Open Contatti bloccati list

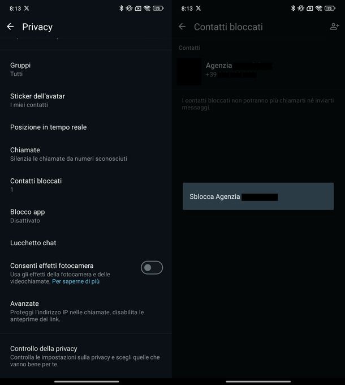[x=36, y=185]
